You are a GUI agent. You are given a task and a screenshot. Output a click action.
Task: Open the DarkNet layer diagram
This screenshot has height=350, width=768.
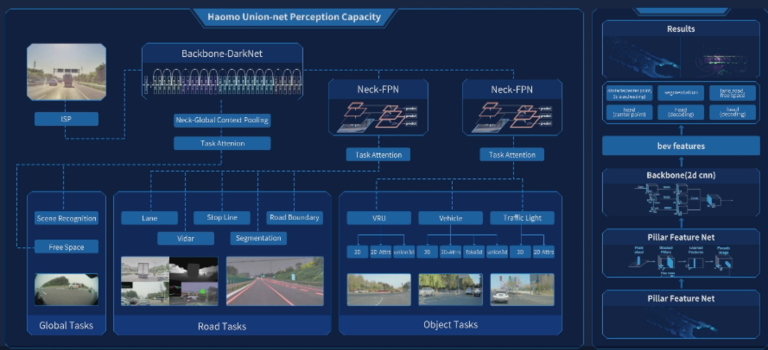[222, 80]
